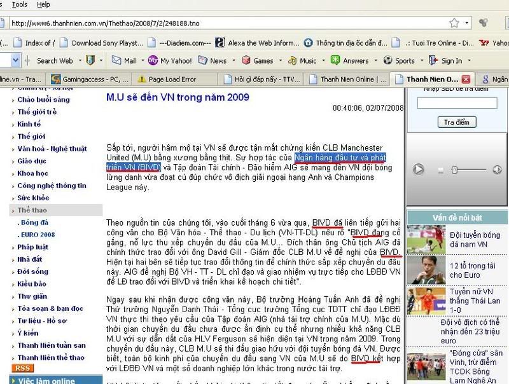Image resolution: width=509 pixels, height=384 pixels.
Task: Open '12 tổ trọng tài cho Euro' headline
Action: click(473, 270)
